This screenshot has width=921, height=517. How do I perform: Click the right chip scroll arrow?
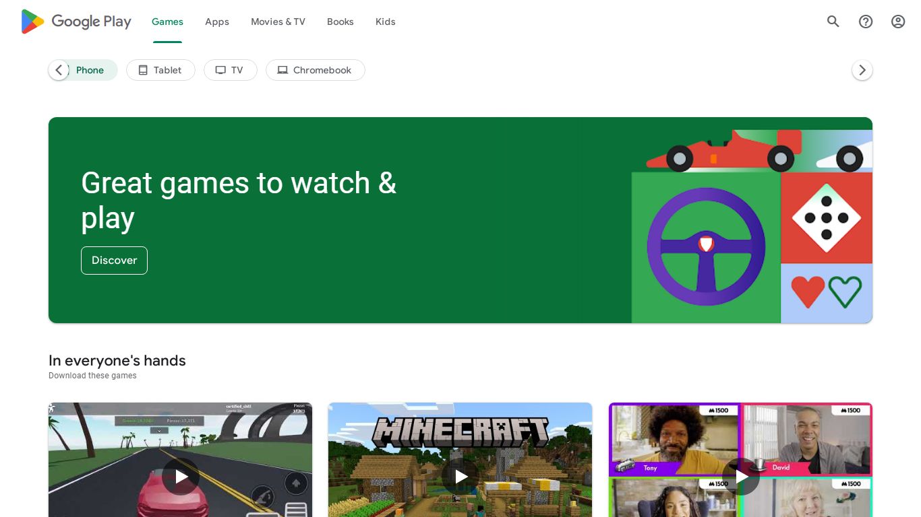(x=862, y=70)
